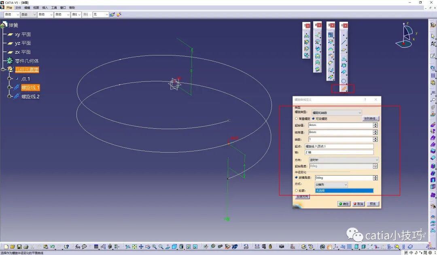Click the Print icon
This screenshot has width=437, height=255.
[26, 246]
